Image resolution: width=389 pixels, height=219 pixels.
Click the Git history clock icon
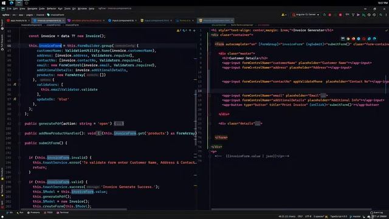point(369,15)
